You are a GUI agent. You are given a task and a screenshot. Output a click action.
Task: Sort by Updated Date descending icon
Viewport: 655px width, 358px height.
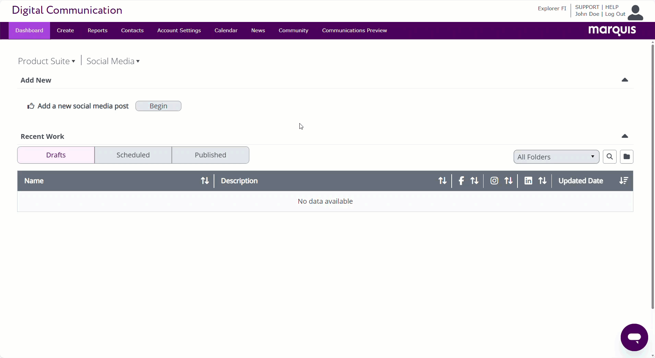[x=623, y=181]
